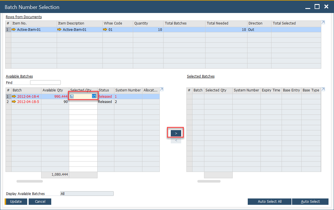
Task: Click the link arrow in the Item Description cell
Action: point(60,29)
